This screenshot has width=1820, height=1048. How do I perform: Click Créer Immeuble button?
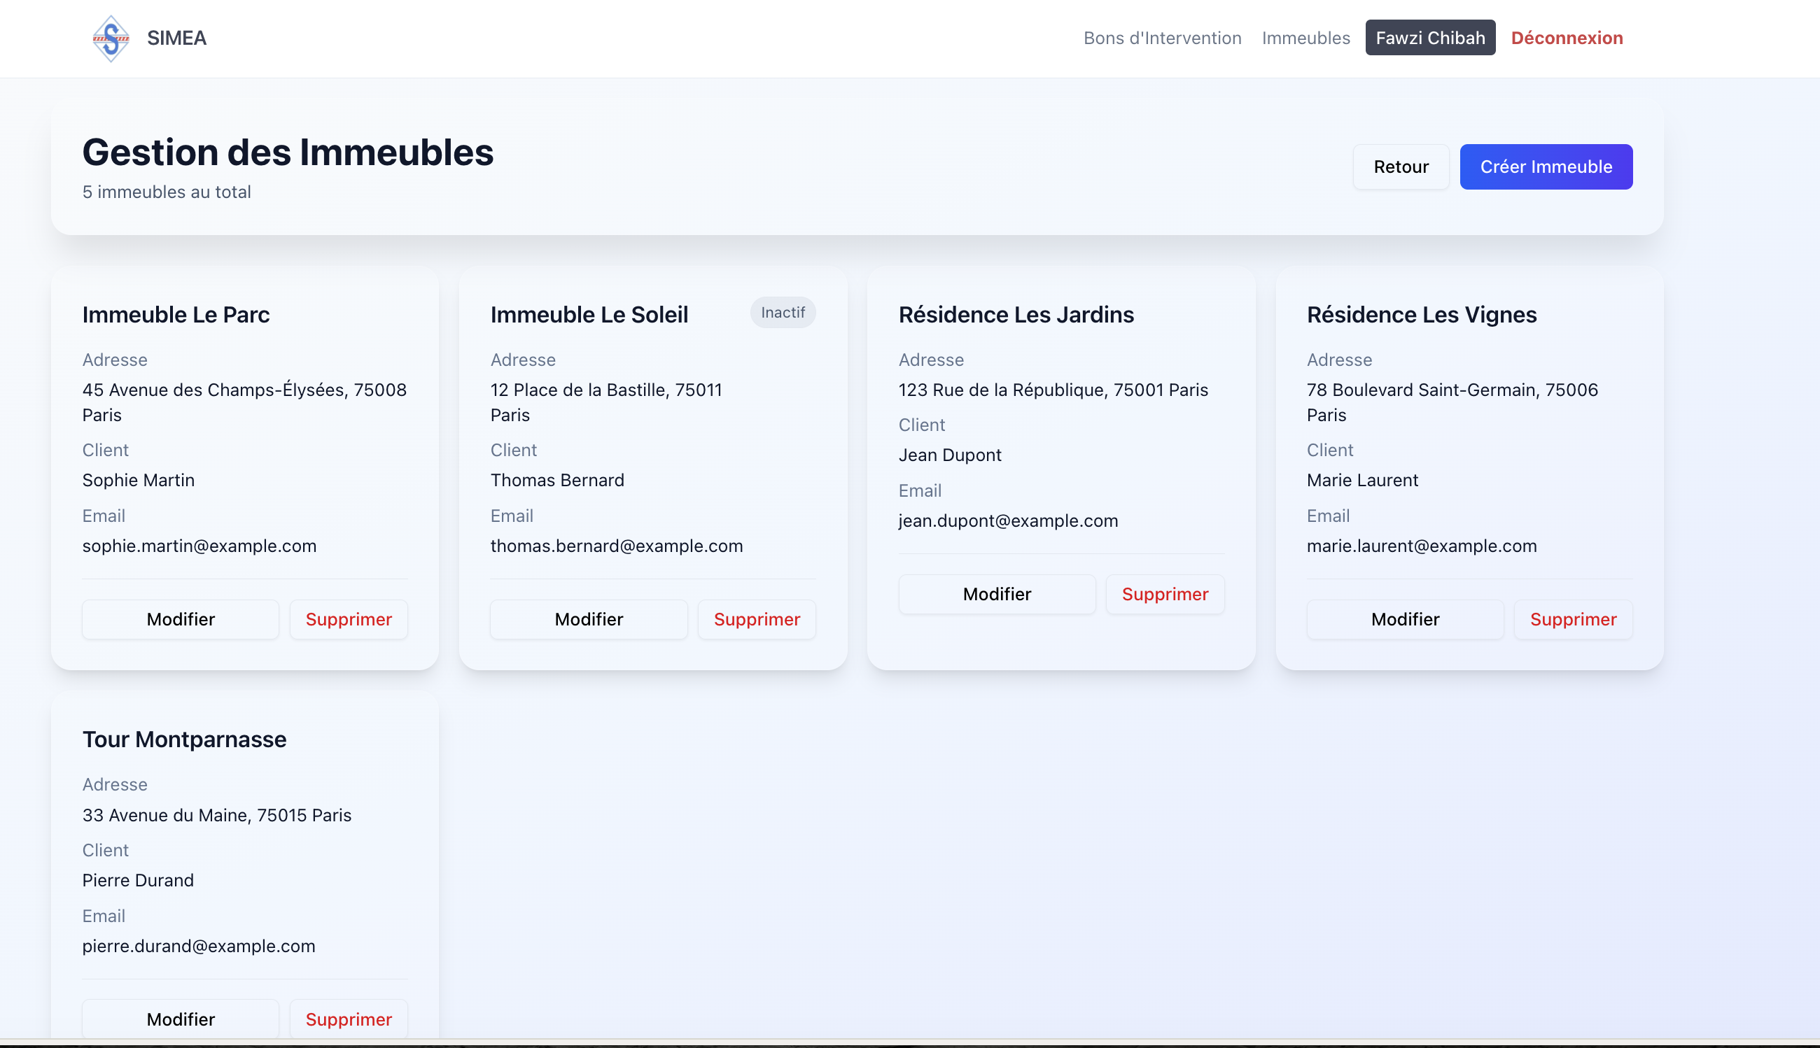click(1546, 167)
